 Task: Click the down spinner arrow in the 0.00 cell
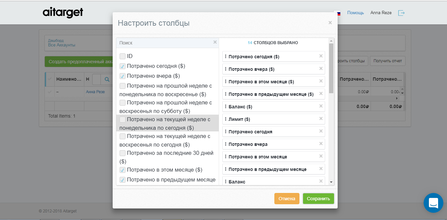coord(402,93)
